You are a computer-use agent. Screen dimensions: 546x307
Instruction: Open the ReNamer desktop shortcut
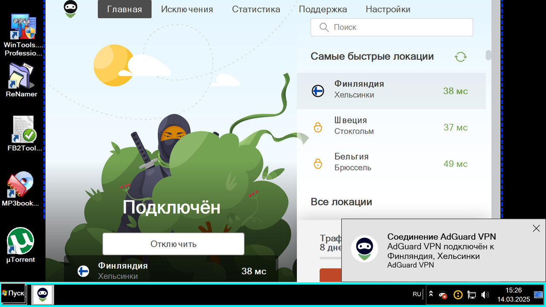pos(21,80)
